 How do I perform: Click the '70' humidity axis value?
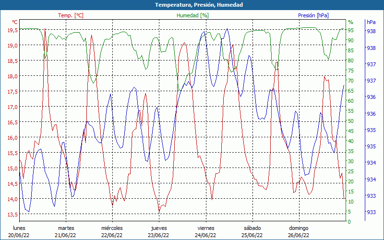351,81
